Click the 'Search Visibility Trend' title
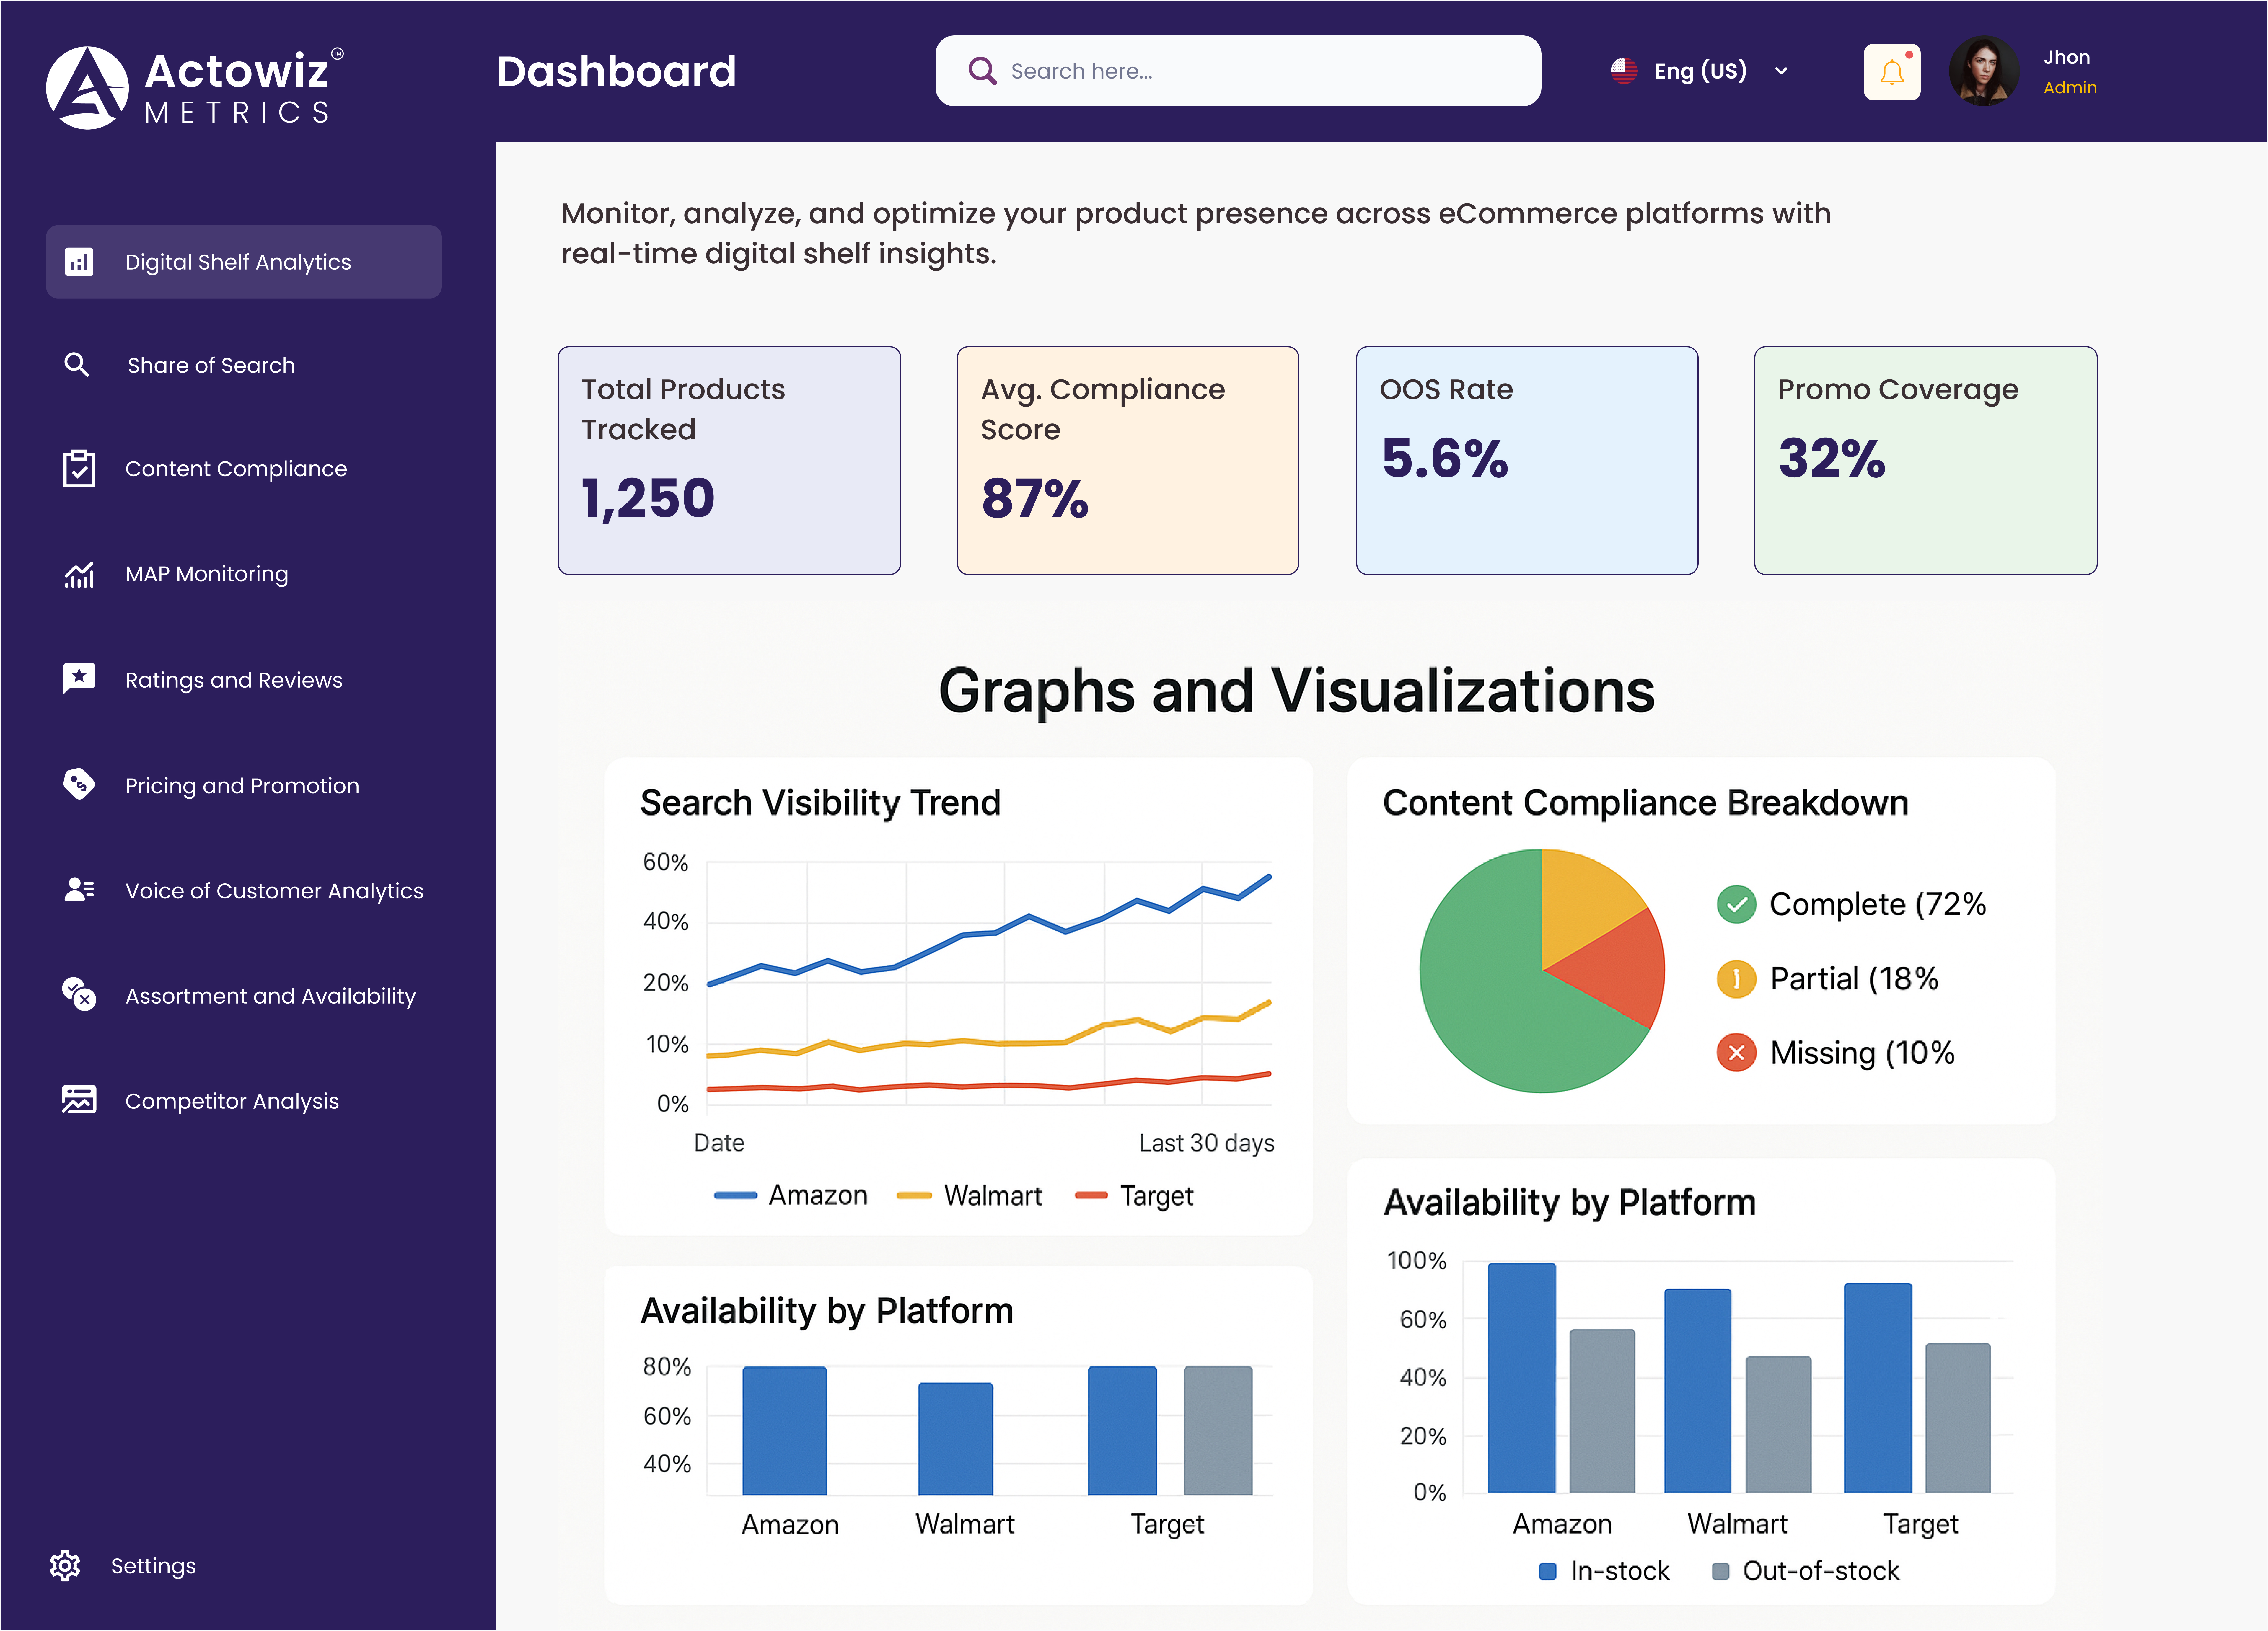Viewport: 2268px width, 1631px height. click(820, 803)
